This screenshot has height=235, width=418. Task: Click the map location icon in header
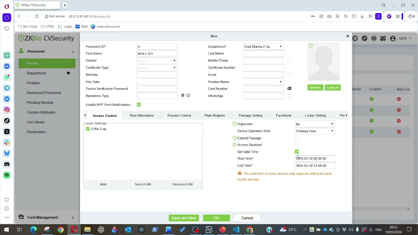[x=383, y=39]
